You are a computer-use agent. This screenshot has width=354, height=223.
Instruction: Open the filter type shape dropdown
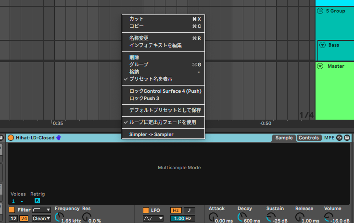click(41, 210)
